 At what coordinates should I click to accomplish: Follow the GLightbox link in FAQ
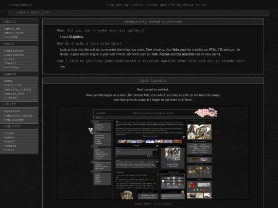(x=76, y=37)
